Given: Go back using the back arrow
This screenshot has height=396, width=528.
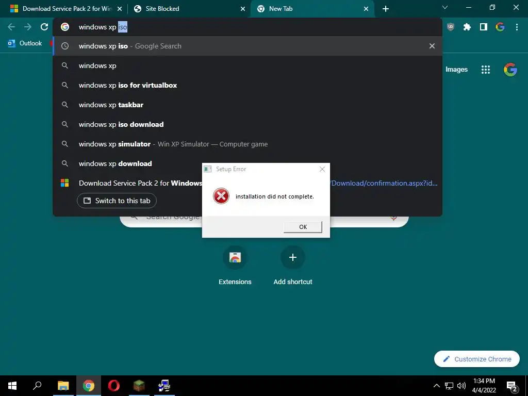Looking at the screenshot, I should tap(11, 27).
